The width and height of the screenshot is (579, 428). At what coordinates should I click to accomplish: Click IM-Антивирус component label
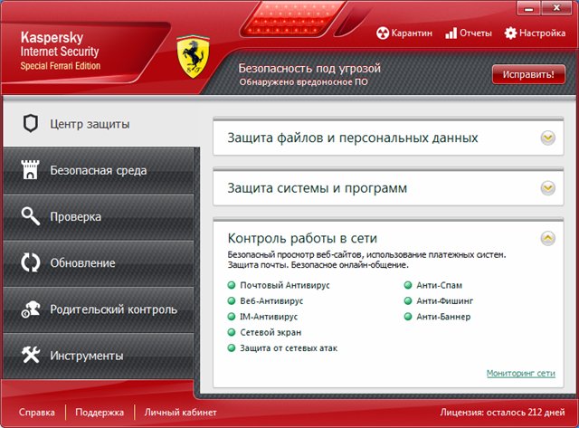click(269, 317)
